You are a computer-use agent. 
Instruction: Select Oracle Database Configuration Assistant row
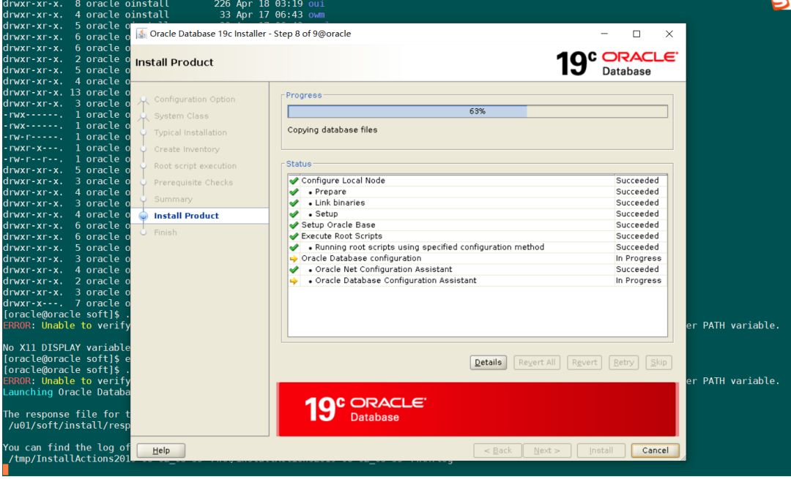click(478, 281)
